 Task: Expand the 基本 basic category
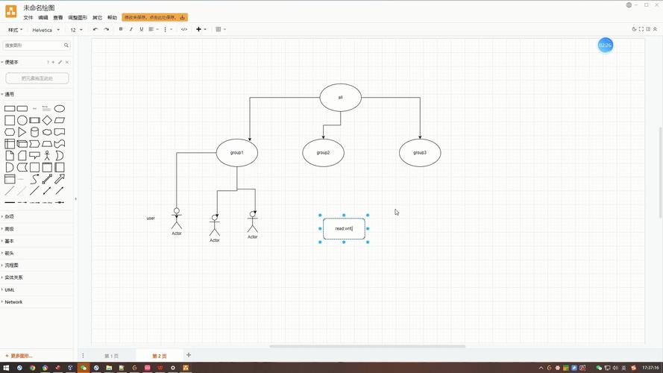(8, 241)
